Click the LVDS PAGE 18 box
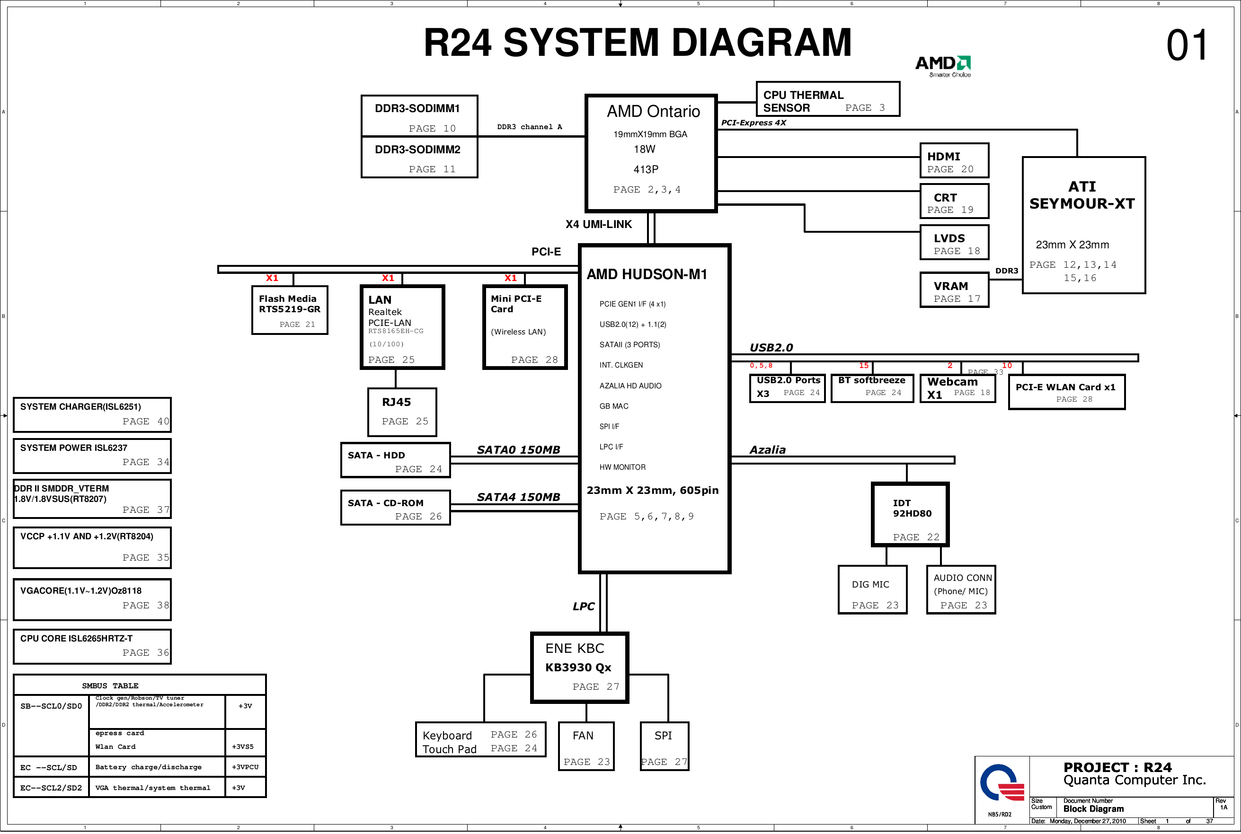1241x834 pixels. [x=954, y=242]
